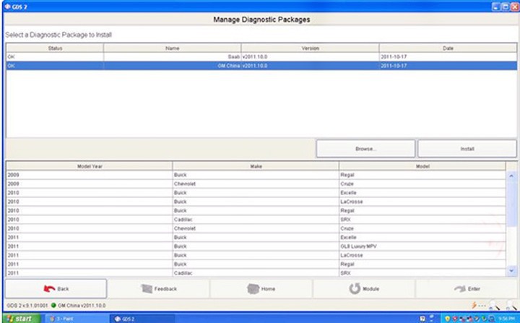Image resolution: width=520 pixels, height=323 pixels.
Task: Select the Excelle model in the 2010 Buick row
Action: [422, 193]
